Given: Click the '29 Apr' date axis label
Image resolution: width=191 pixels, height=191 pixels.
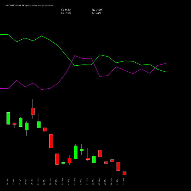Looking at the screenshot, I should (26, 182).
